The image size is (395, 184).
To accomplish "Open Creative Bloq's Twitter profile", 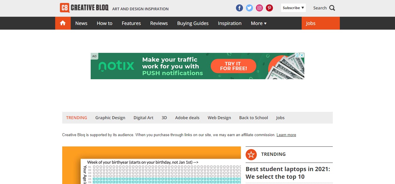I will pyautogui.click(x=249, y=8).
